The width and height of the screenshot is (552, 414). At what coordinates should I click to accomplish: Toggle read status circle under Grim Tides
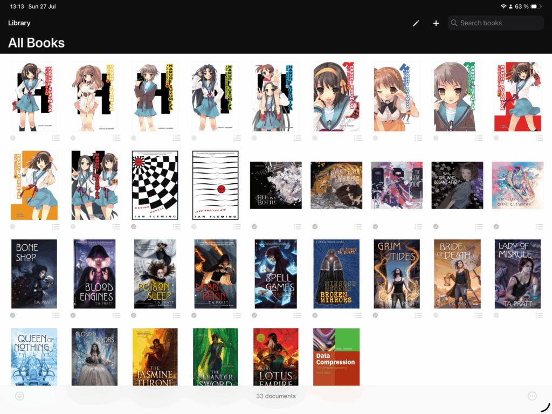click(375, 315)
